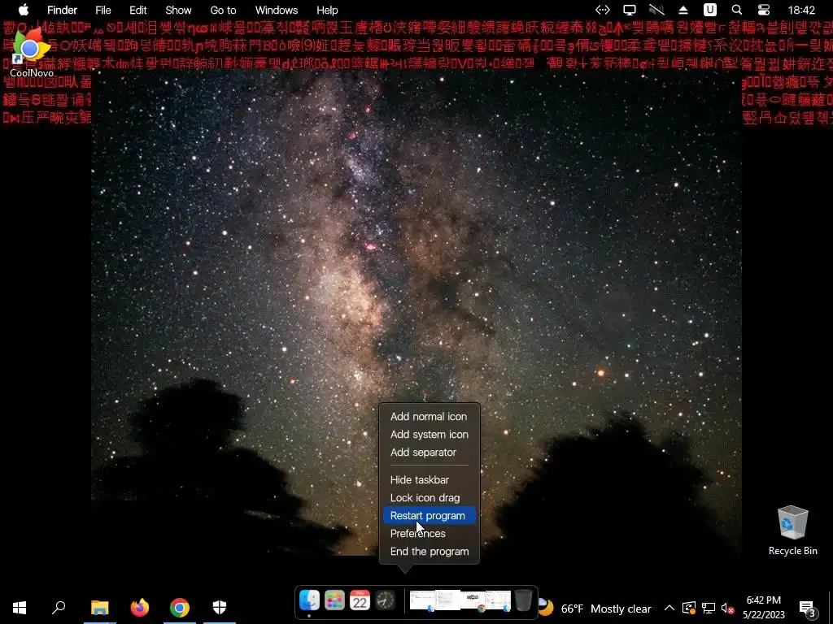
Task: Switch to Google Chrome in taskbar
Action: click(180, 608)
